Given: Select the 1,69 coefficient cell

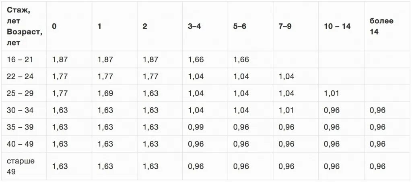Looking at the screenshot, I should tap(105, 93).
